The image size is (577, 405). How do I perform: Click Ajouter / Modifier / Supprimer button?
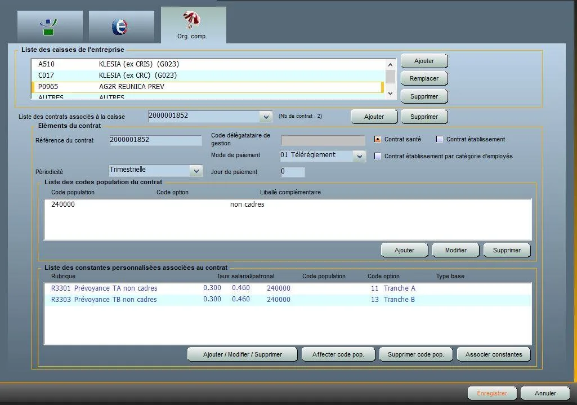[242, 354]
